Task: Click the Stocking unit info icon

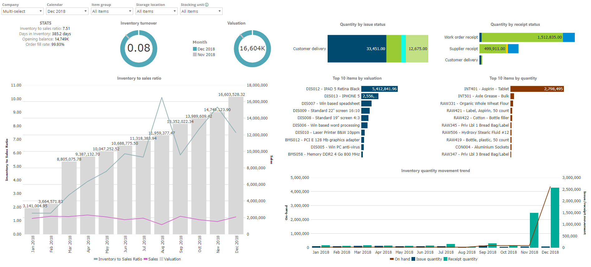Action: 207,5
